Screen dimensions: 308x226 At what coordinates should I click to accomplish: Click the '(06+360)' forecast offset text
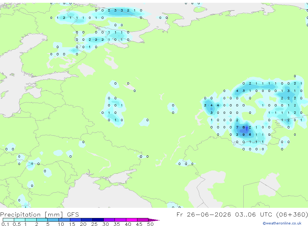[292, 214]
